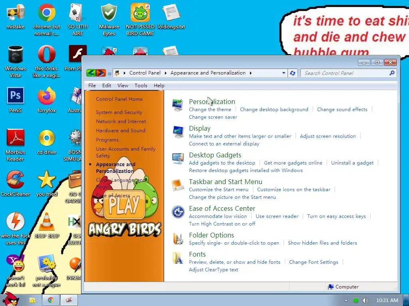Open the Fonts category icon
The width and height of the screenshot is (409, 306).
click(x=178, y=258)
